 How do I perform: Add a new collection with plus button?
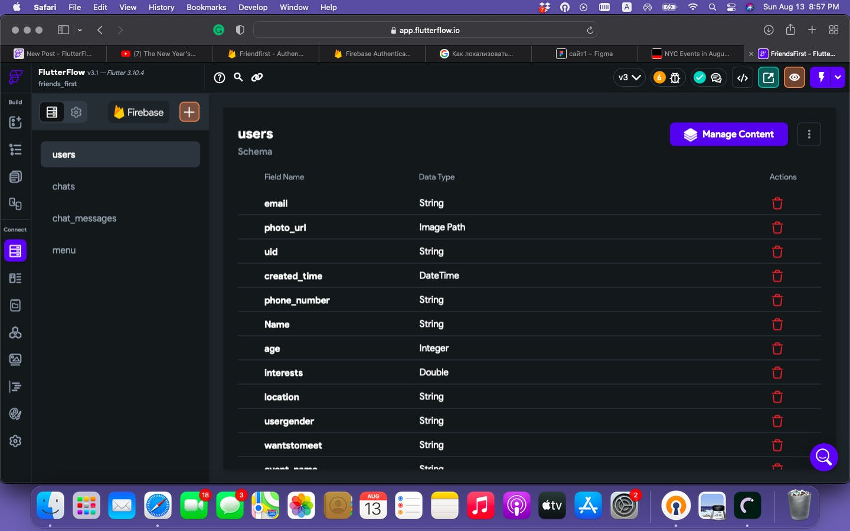189,112
